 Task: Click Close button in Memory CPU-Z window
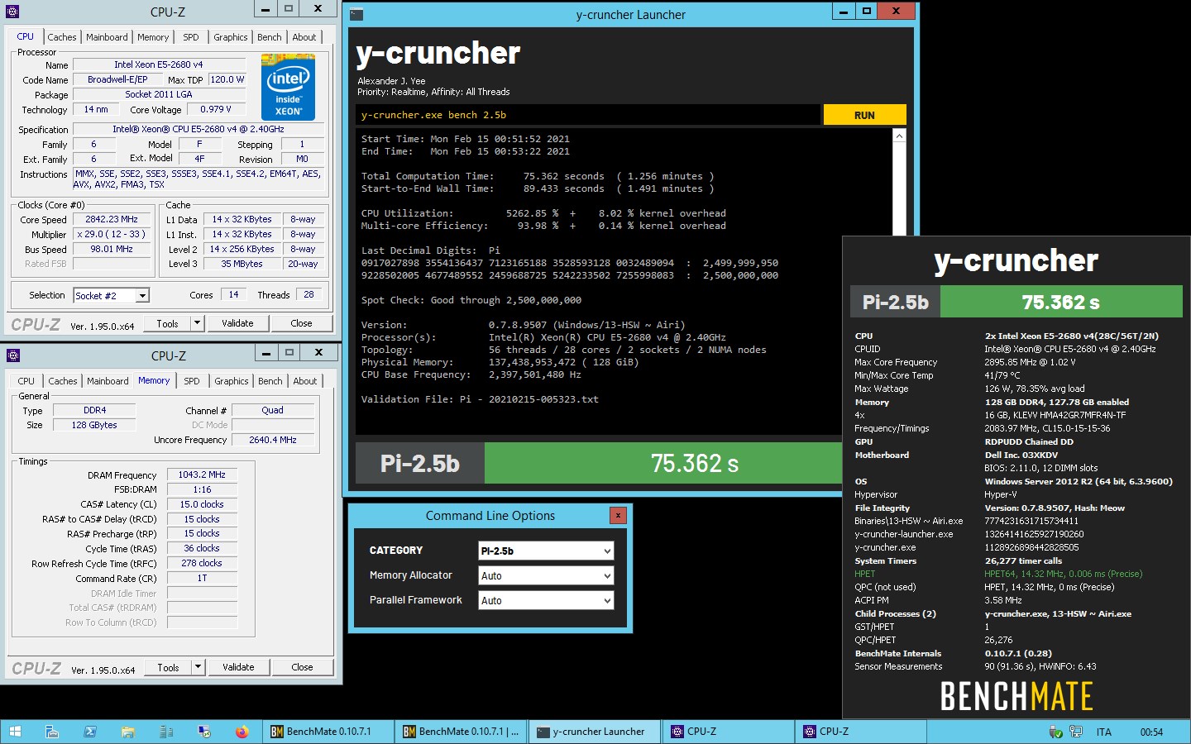[x=303, y=667]
